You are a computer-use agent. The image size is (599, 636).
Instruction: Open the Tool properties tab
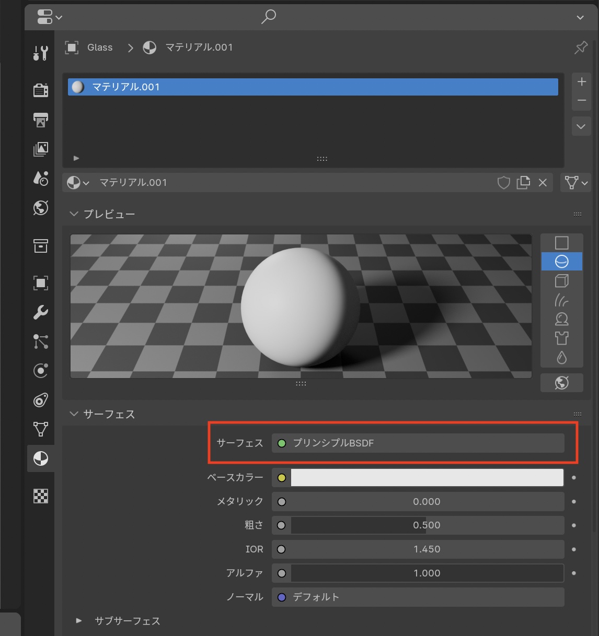pos(40,53)
